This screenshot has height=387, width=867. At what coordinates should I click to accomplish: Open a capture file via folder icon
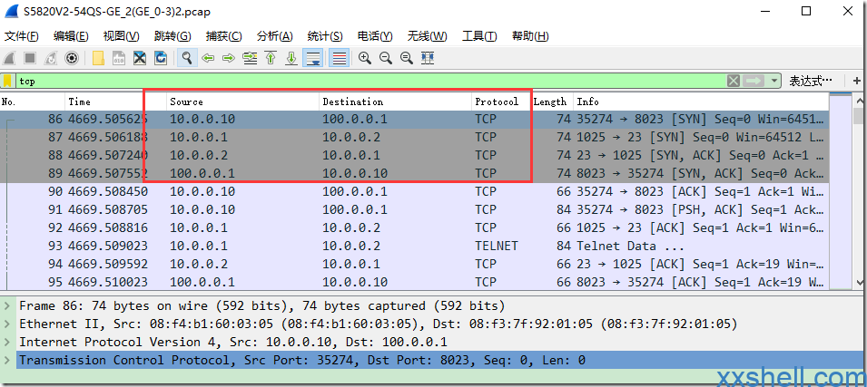pos(98,58)
